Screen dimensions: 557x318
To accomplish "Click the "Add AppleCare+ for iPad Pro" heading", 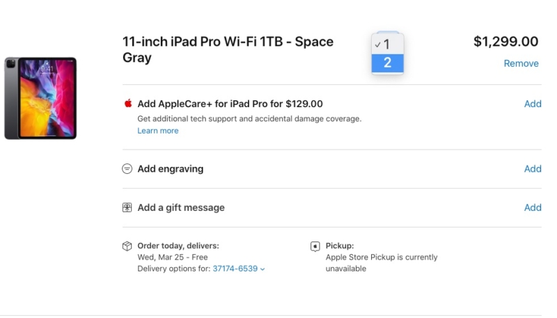I will click(230, 104).
